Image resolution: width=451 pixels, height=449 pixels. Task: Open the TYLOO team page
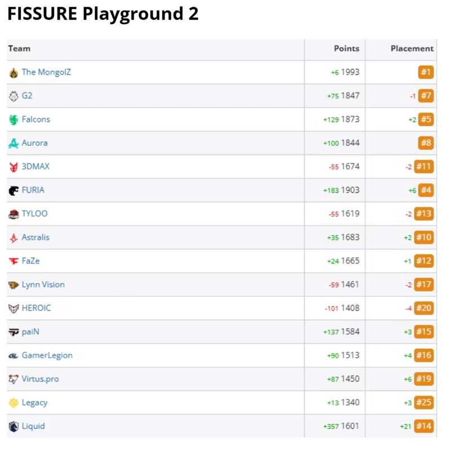pyautogui.click(x=35, y=214)
